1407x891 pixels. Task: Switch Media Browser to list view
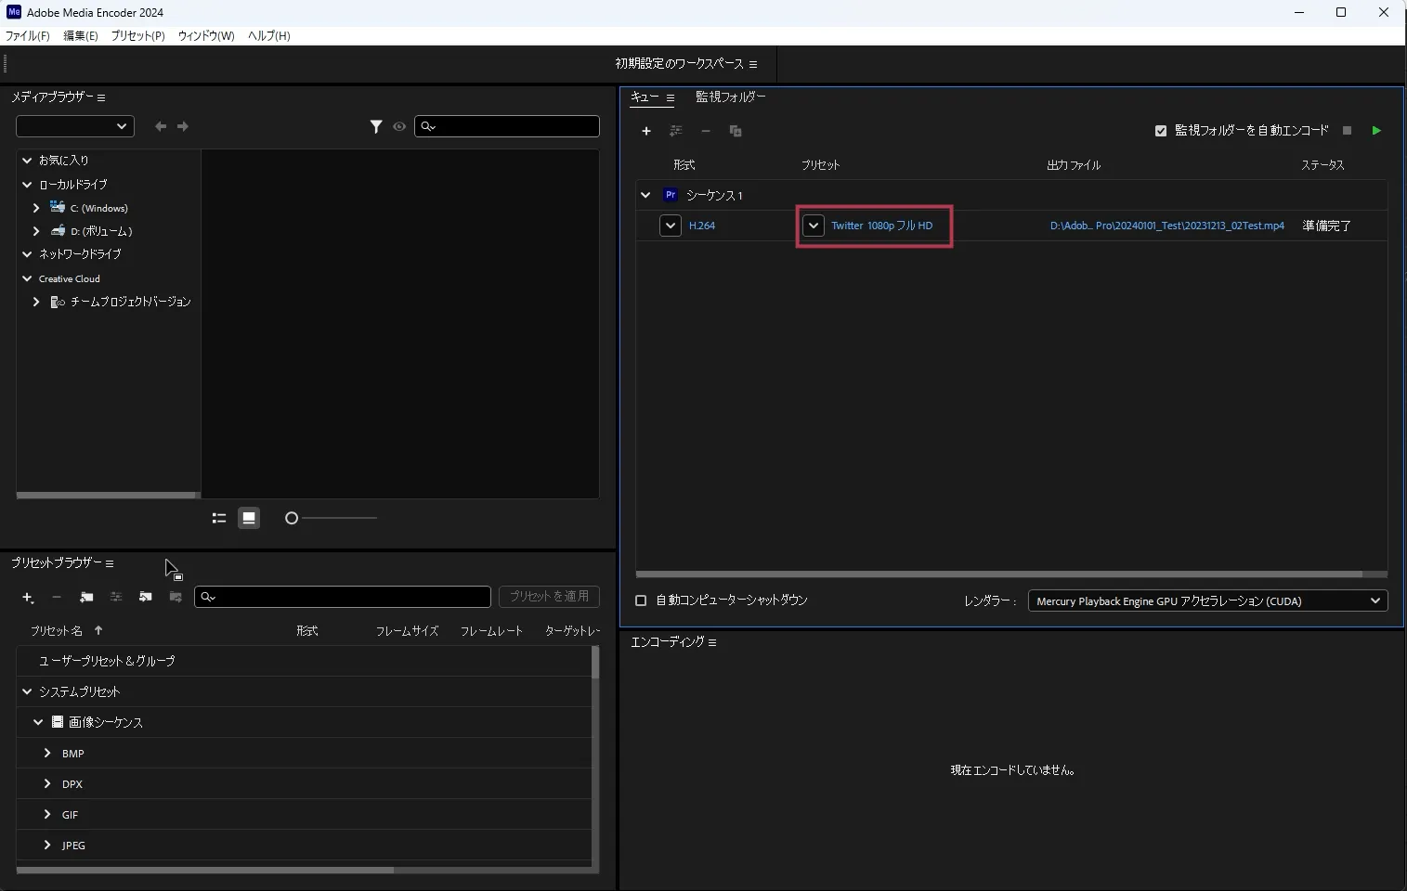[219, 518]
